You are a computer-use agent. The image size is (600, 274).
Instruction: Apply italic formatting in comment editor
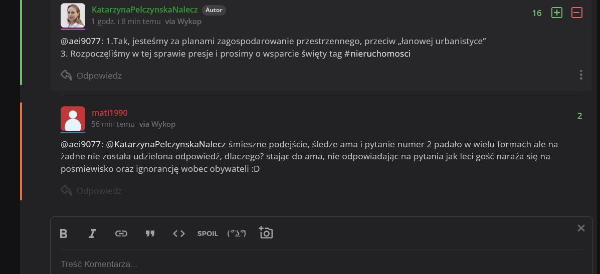[x=92, y=233]
